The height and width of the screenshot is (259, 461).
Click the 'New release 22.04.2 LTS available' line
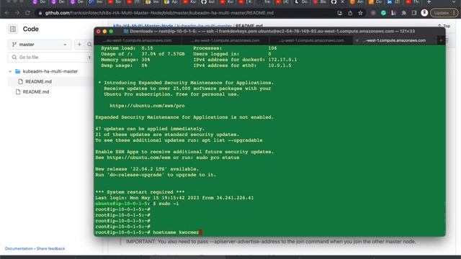coord(147,169)
